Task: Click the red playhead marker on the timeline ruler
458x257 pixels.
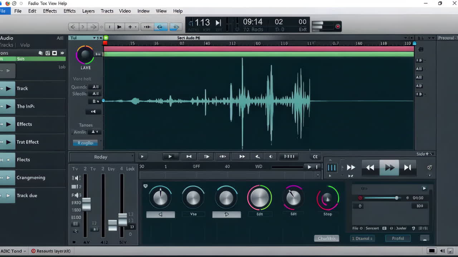Action: pyautogui.click(x=105, y=42)
